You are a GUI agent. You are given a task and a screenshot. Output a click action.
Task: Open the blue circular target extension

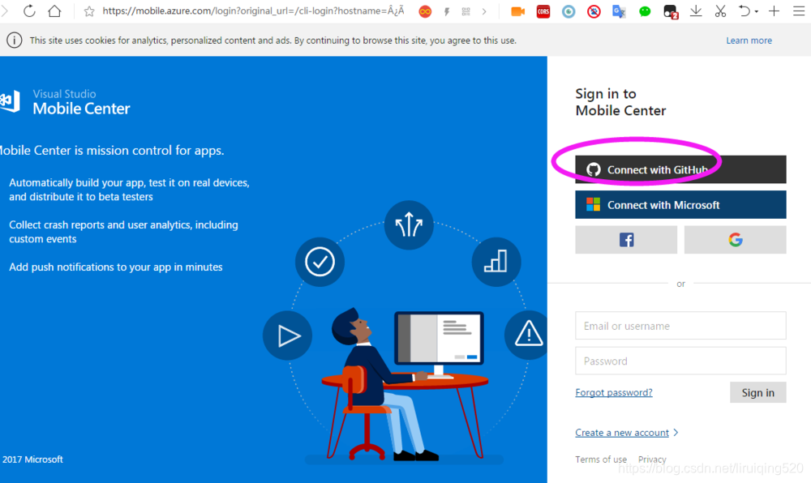569,11
